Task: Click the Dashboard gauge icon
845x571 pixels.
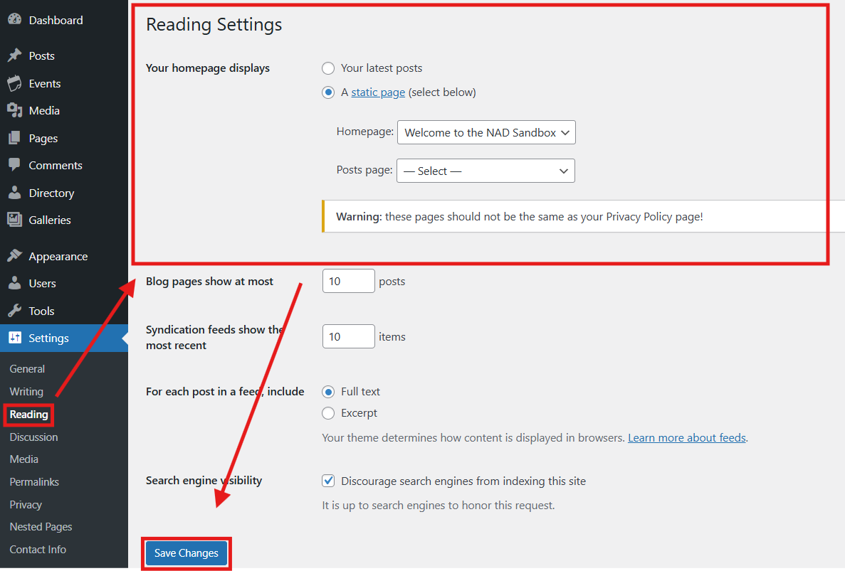Action: [x=14, y=19]
